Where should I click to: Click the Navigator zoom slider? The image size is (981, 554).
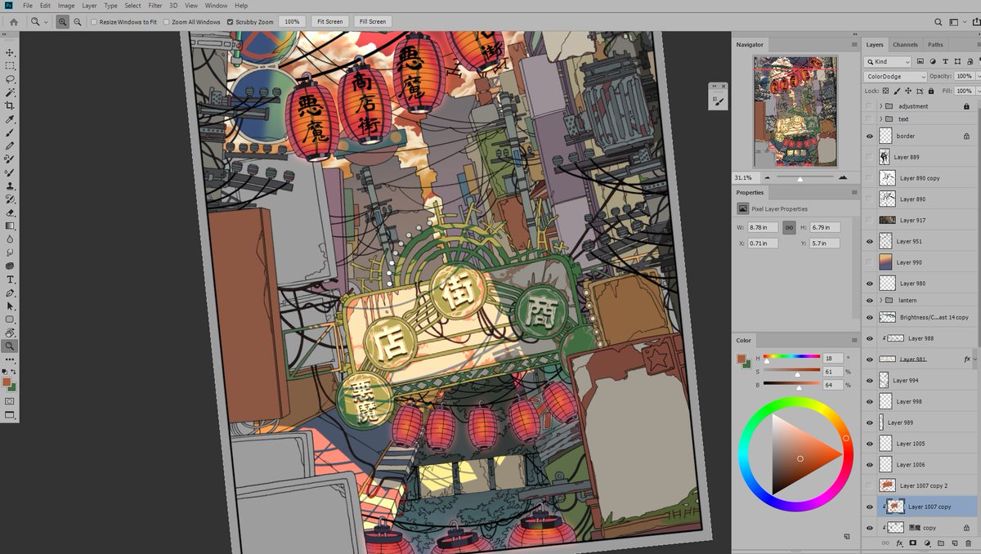coord(800,177)
